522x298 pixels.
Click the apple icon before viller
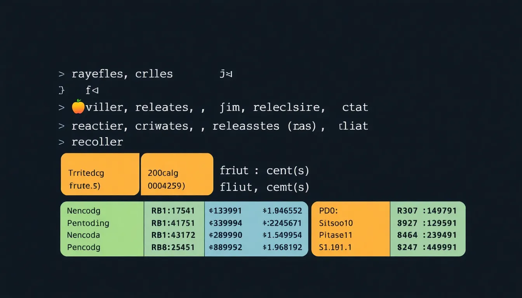click(x=78, y=107)
